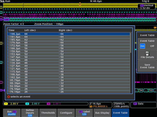Open the Bus B1 Audio selection

click(11, 113)
